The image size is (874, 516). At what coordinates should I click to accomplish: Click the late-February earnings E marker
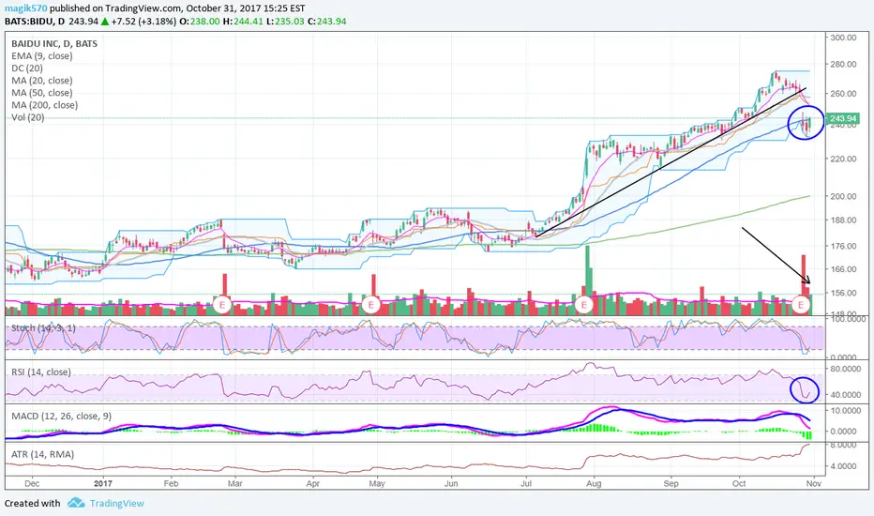tap(222, 305)
